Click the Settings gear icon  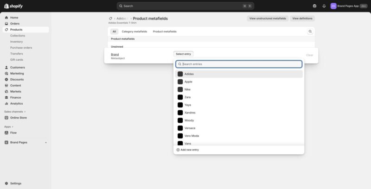pyautogui.click(x=6, y=183)
